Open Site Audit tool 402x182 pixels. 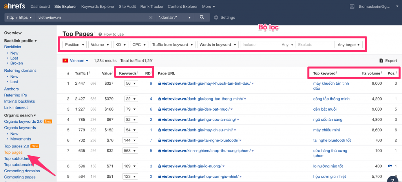[x=128, y=6]
